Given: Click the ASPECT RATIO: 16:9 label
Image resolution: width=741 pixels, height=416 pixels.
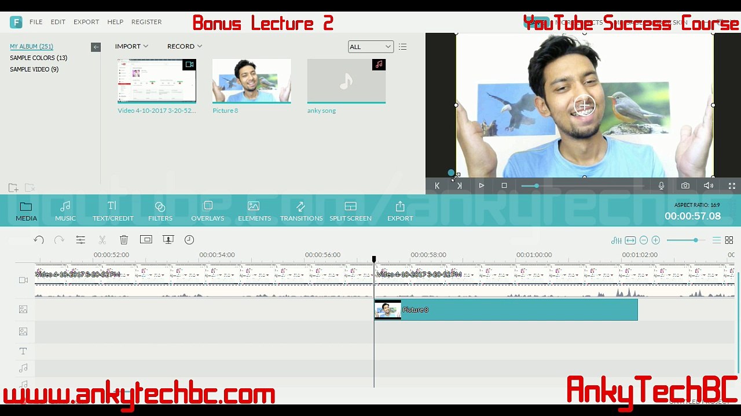Looking at the screenshot, I should click(697, 205).
